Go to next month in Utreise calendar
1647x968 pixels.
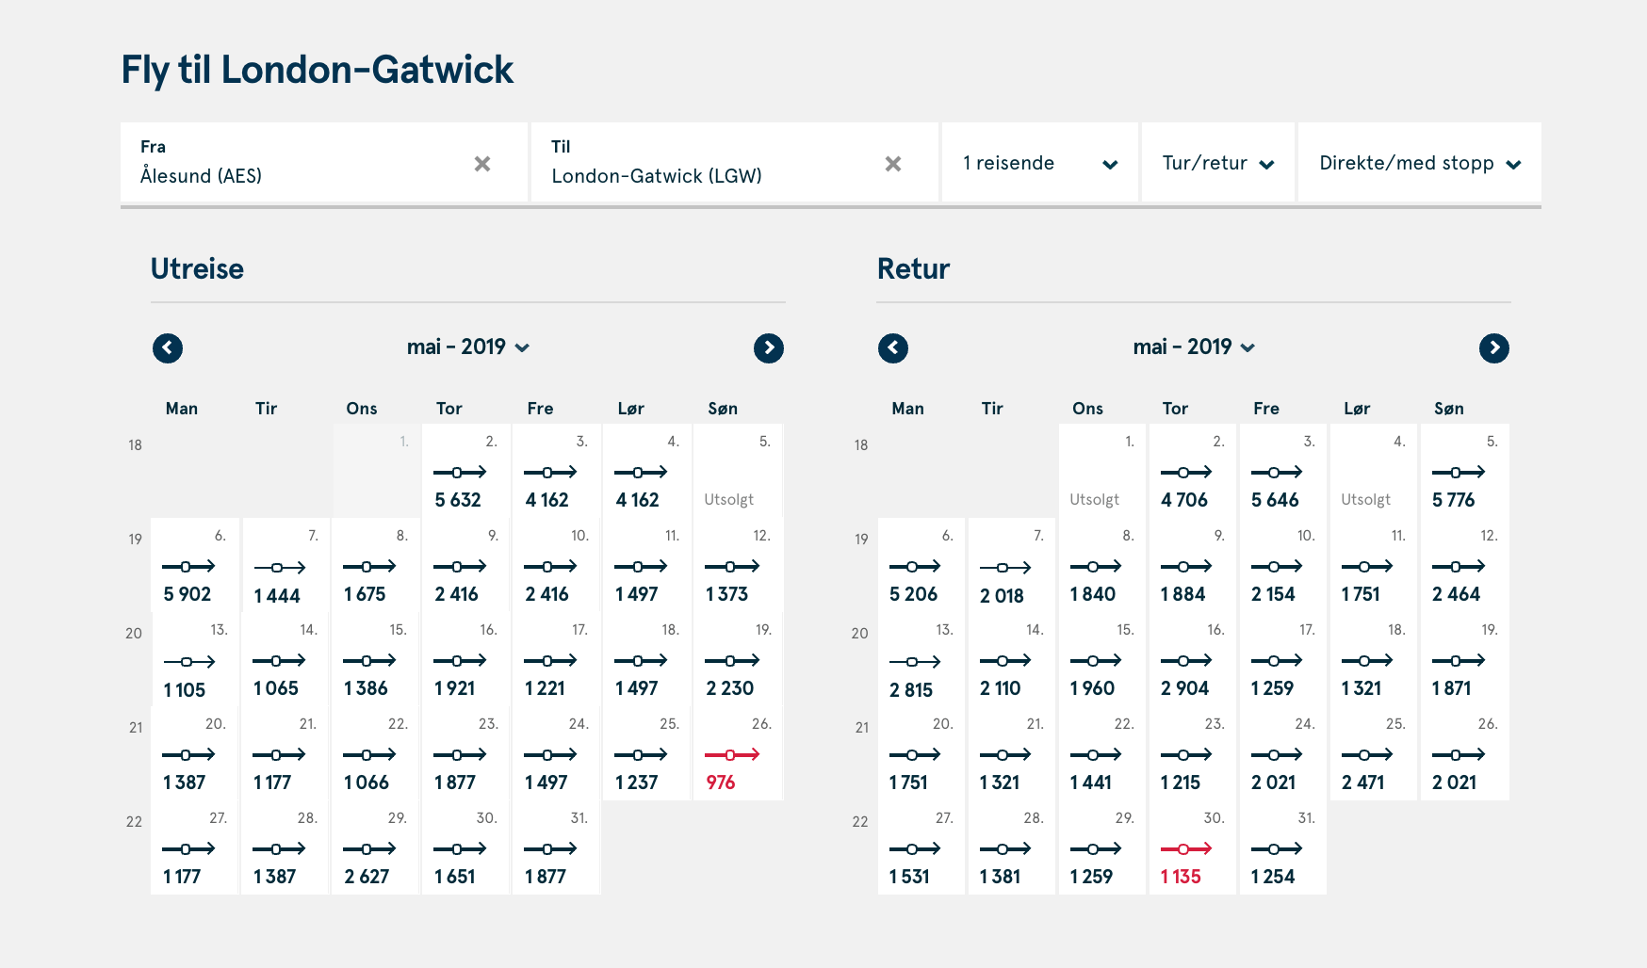(x=769, y=348)
